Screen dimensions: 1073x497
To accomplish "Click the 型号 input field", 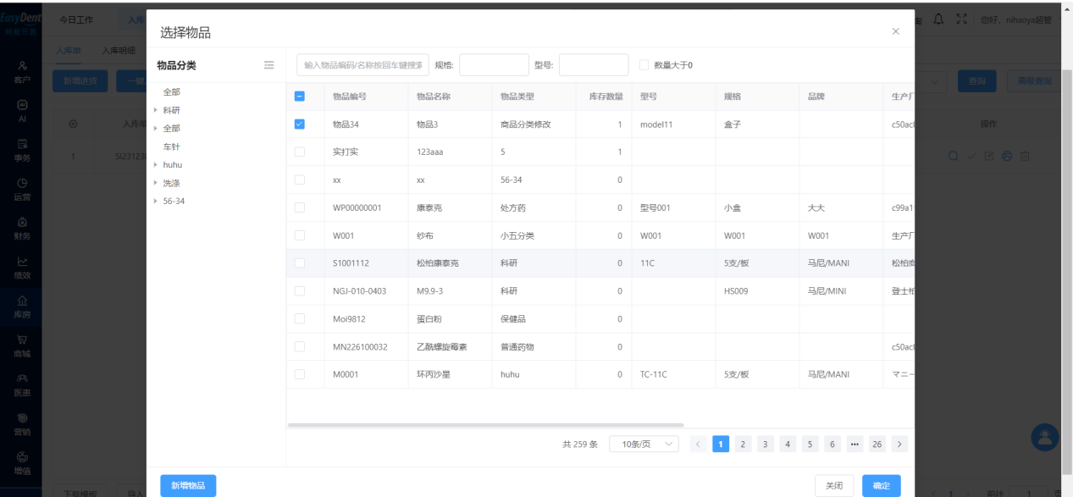I will (x=594, y=65).
